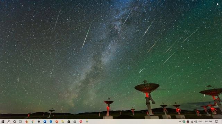
Task: Open the orange-red round icon after Edge
Action: point(57,122)
